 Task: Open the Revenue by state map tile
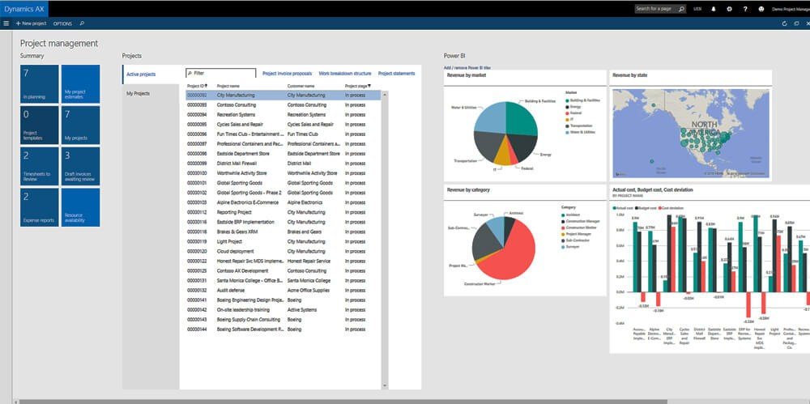691,133
